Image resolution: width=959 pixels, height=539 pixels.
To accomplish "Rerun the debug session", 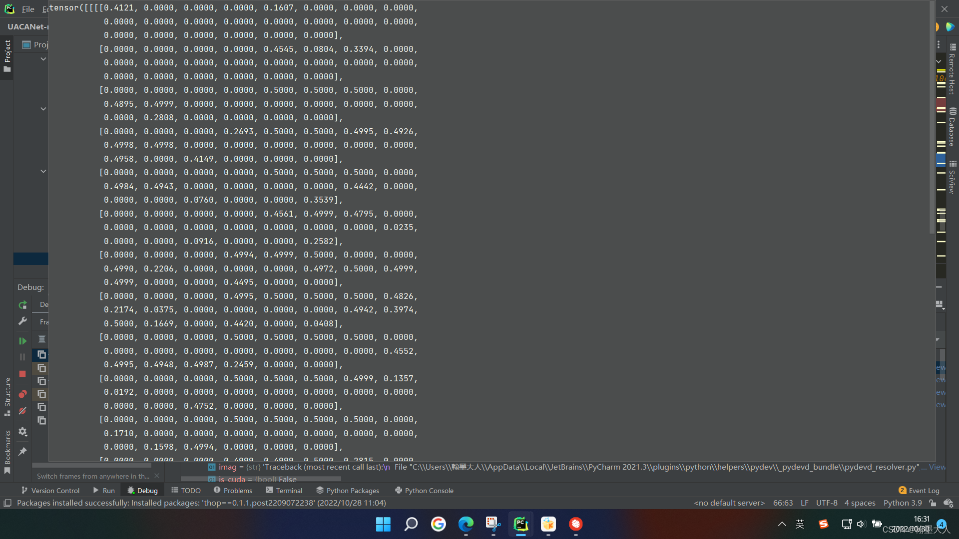I will [x=22, y=304].
